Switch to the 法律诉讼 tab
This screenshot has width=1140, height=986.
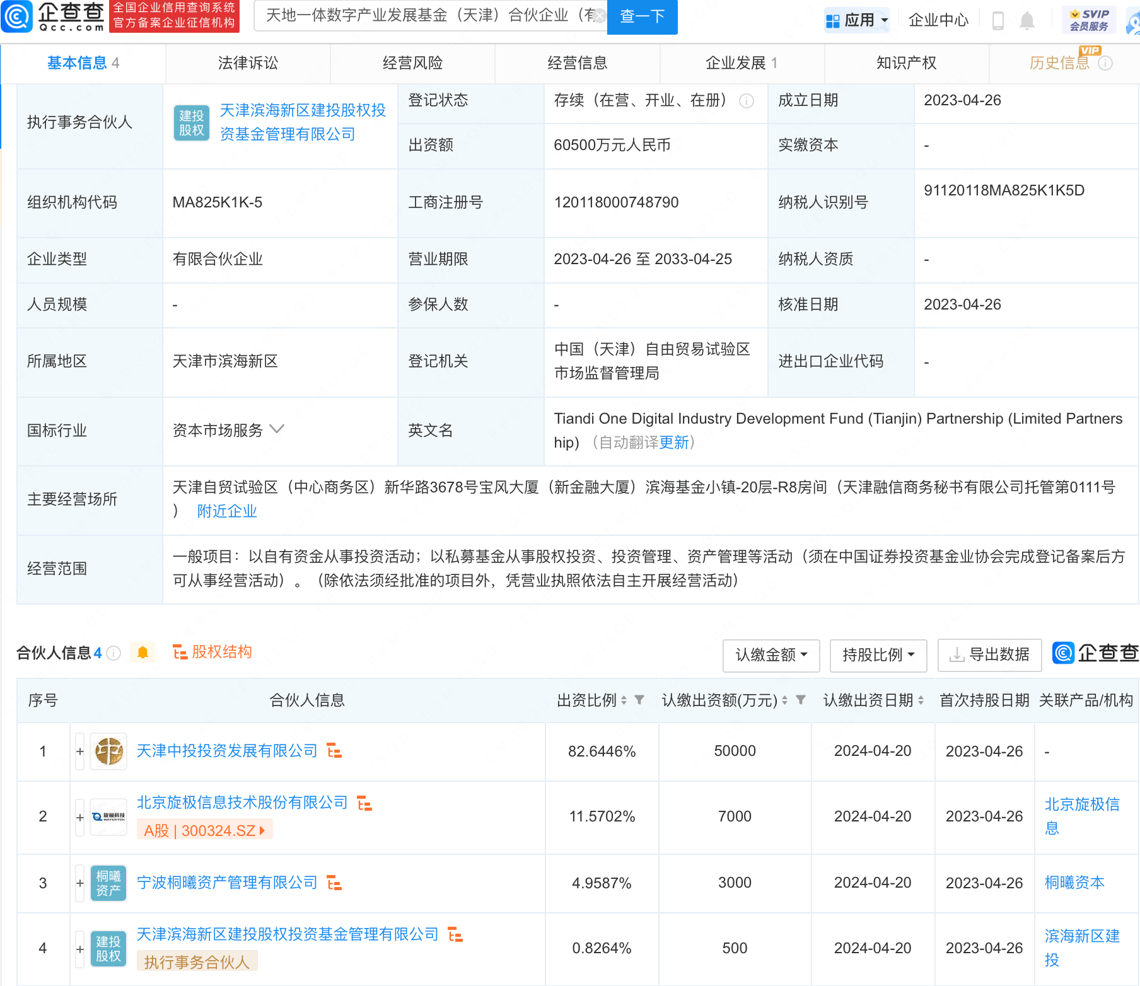click(248, 63)
